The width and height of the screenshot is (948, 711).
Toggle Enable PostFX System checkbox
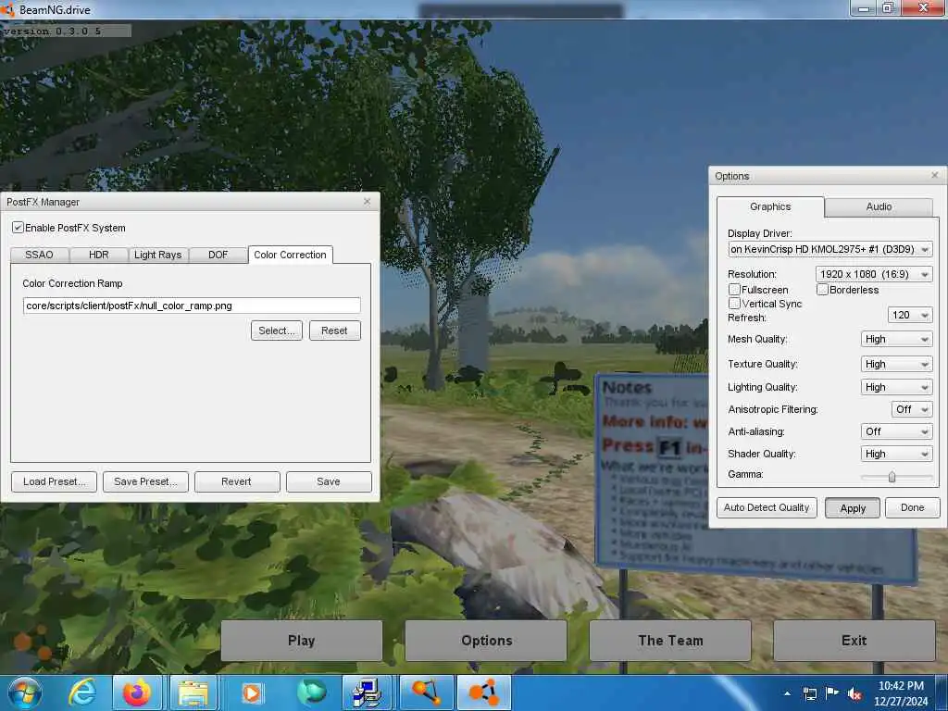(19, 228)
